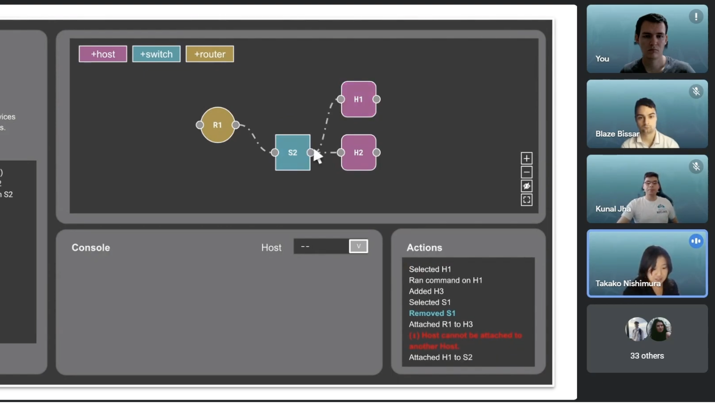Select the R1 router node
This screenshot has width=715, height=403.
click(x=217, y=125)
